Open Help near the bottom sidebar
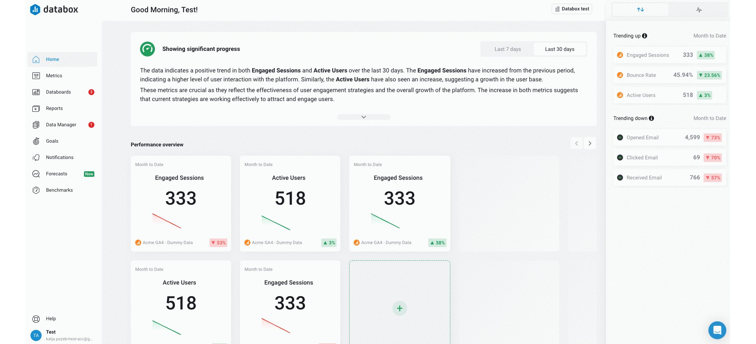The height and width of the screenshot is (344, 756). [x=51, y=318]
